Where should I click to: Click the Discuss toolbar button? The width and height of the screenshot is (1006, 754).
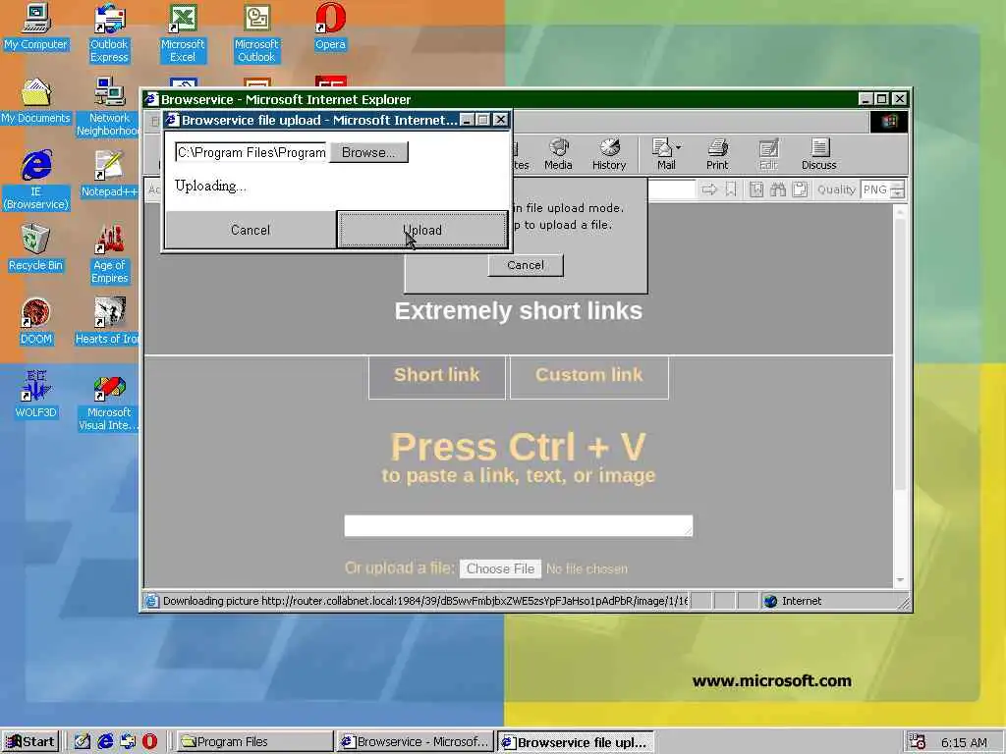point(818,154)
